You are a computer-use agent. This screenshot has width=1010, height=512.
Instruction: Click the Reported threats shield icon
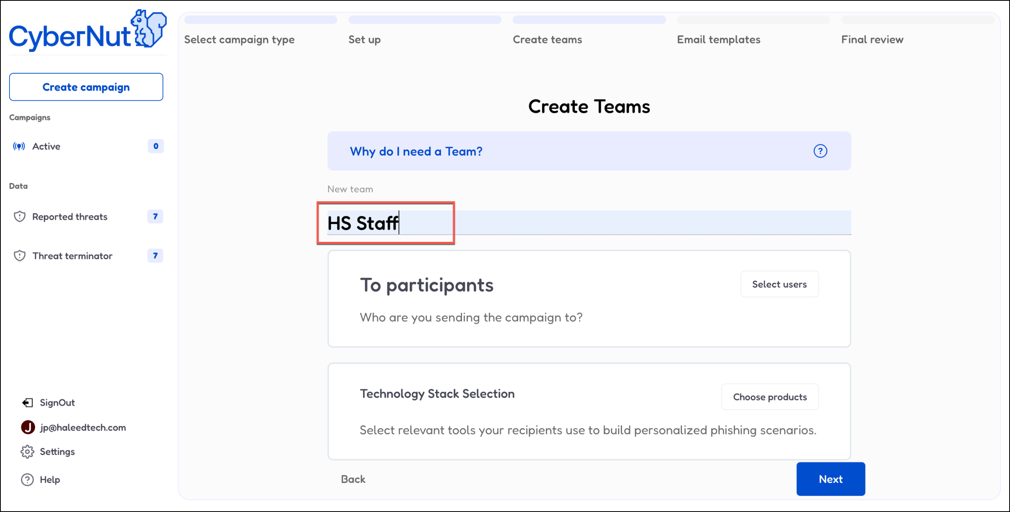coord(20,217)
